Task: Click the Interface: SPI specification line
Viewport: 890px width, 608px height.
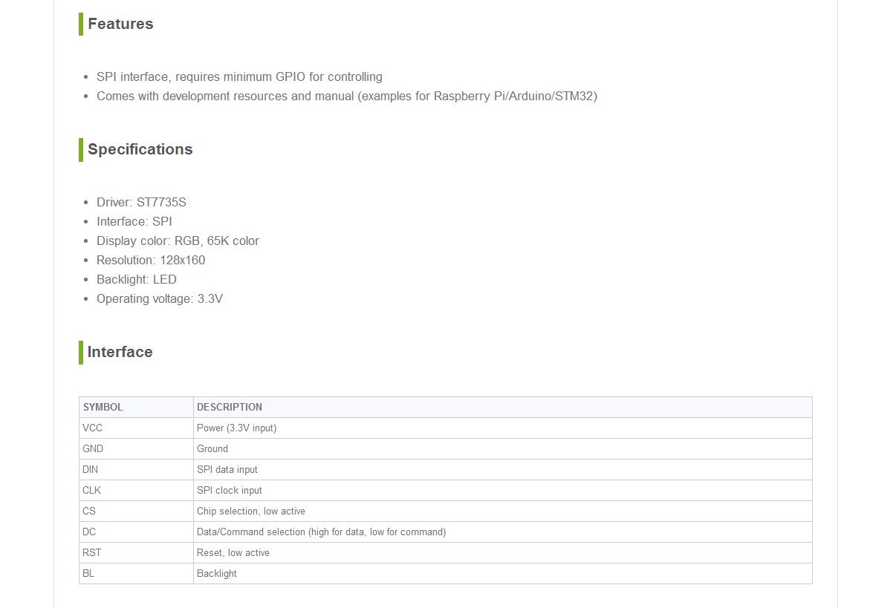Action: tap(134, 221)
